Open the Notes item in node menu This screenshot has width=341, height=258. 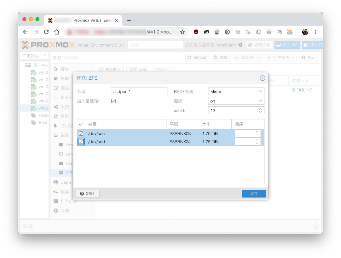[64, 88]
